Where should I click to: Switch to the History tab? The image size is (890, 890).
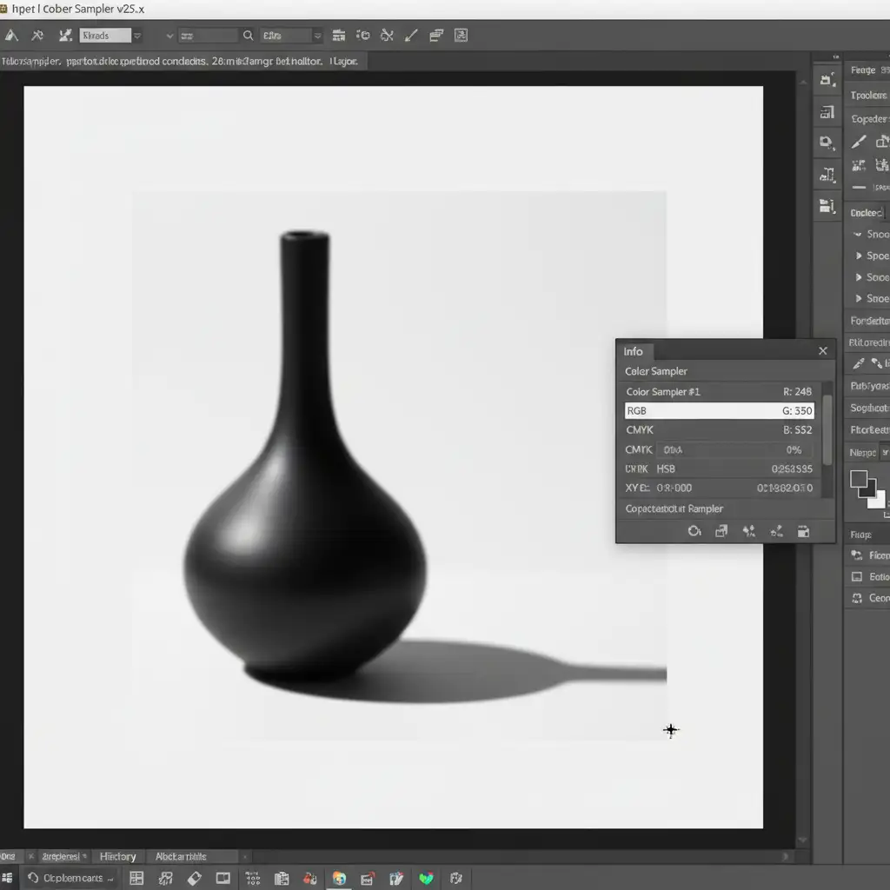117,857
